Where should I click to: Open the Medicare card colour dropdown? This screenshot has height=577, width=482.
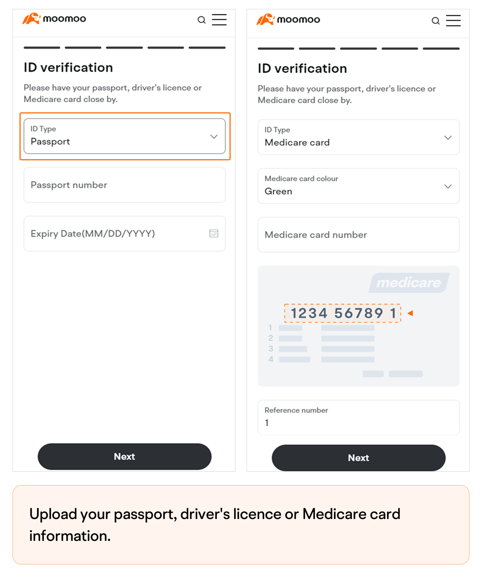click(x=358, y=186)
